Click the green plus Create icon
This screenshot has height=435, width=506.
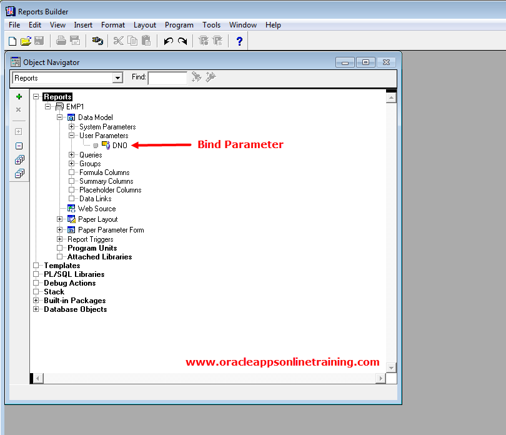(x=19, y=96)
